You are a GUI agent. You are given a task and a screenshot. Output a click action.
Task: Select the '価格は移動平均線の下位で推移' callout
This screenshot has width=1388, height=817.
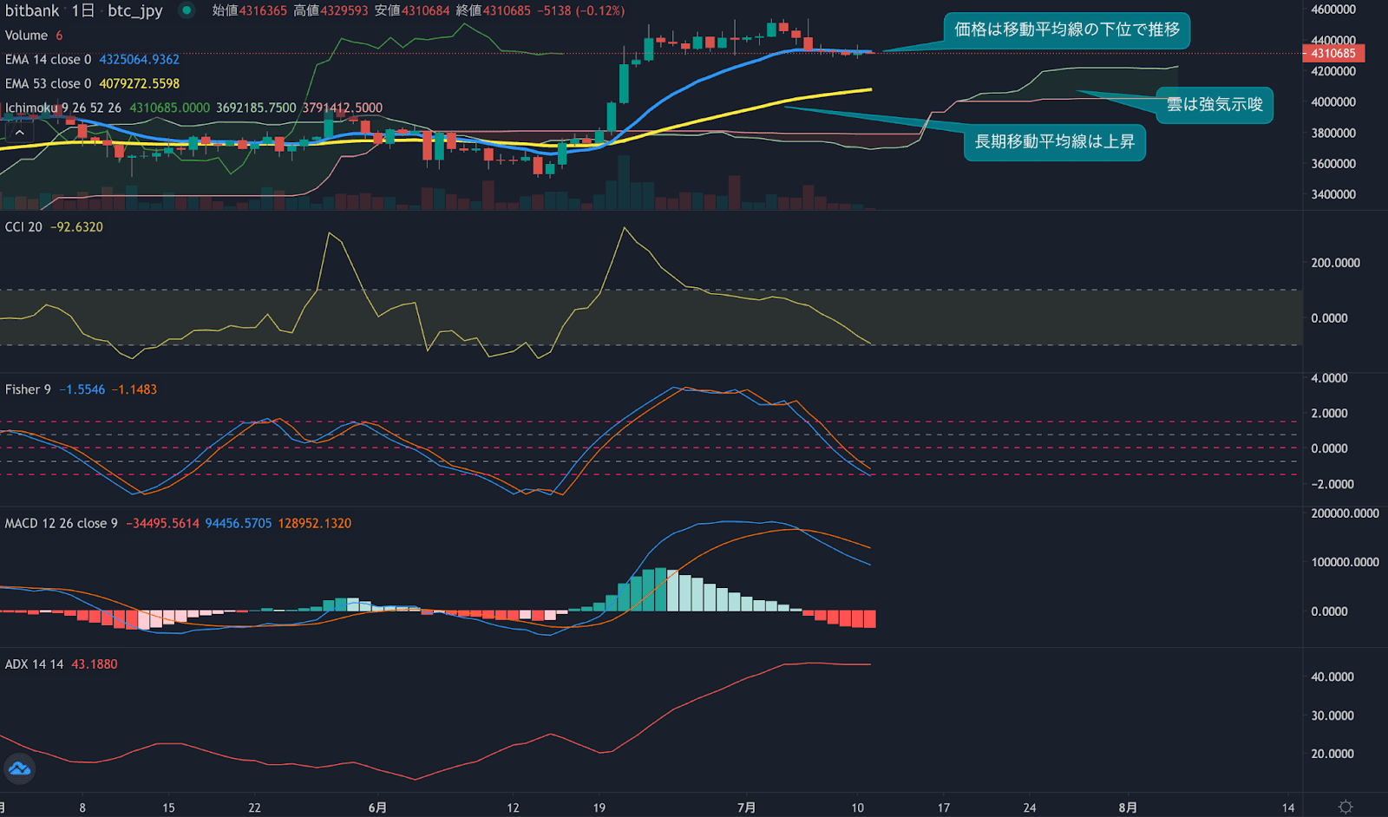[x=1066, y=29]
